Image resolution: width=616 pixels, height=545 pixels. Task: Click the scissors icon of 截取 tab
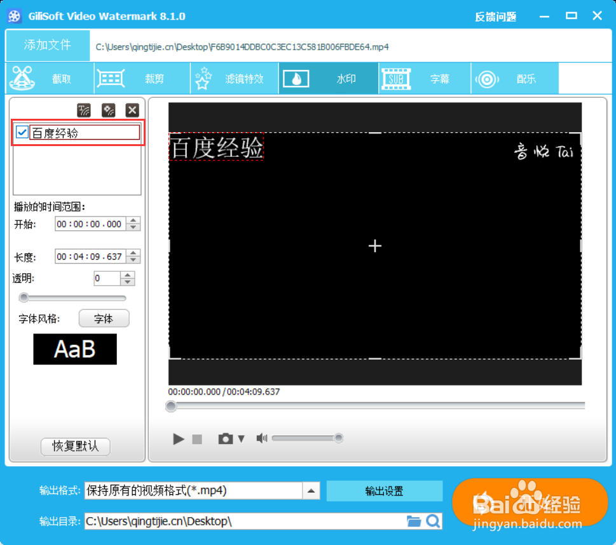(x=22, y=78)
